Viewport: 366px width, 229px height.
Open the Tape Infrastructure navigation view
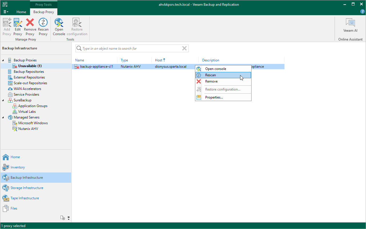pos(36,198)
